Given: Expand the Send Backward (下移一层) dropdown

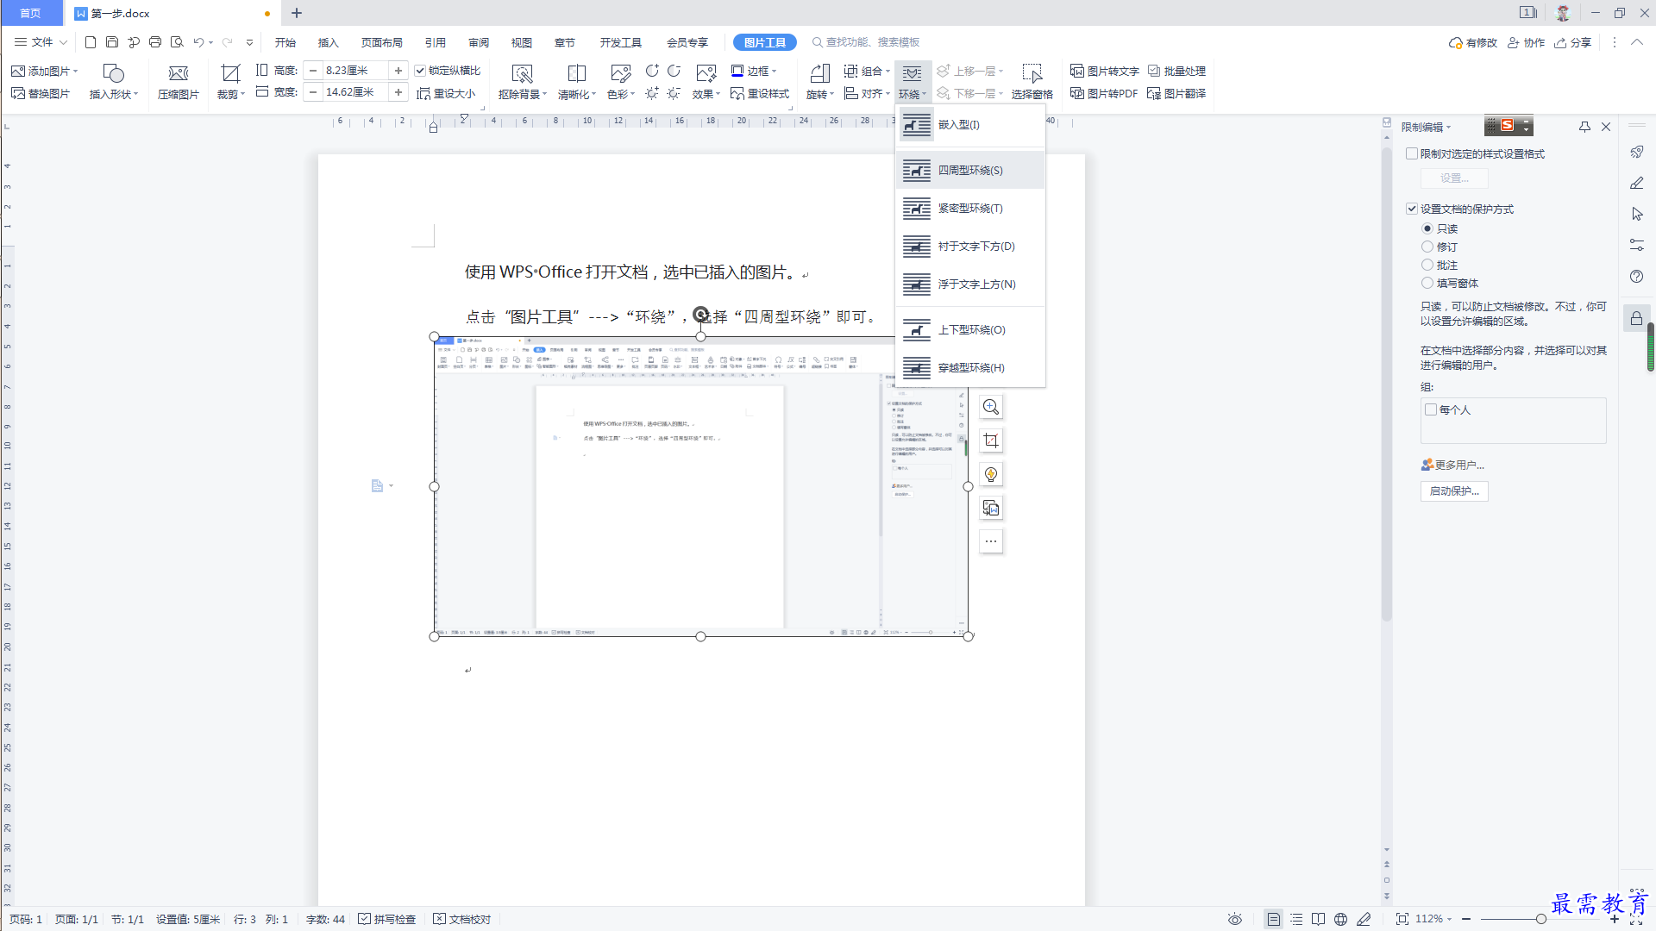Looking at the screenshot, I should pyautogui.click(x=1001, y=93).
